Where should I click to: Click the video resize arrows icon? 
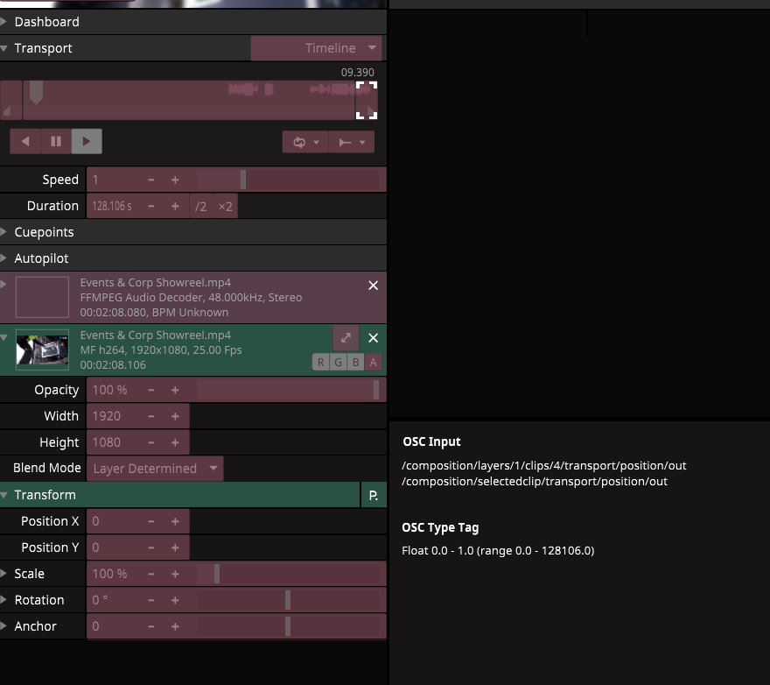345,337
